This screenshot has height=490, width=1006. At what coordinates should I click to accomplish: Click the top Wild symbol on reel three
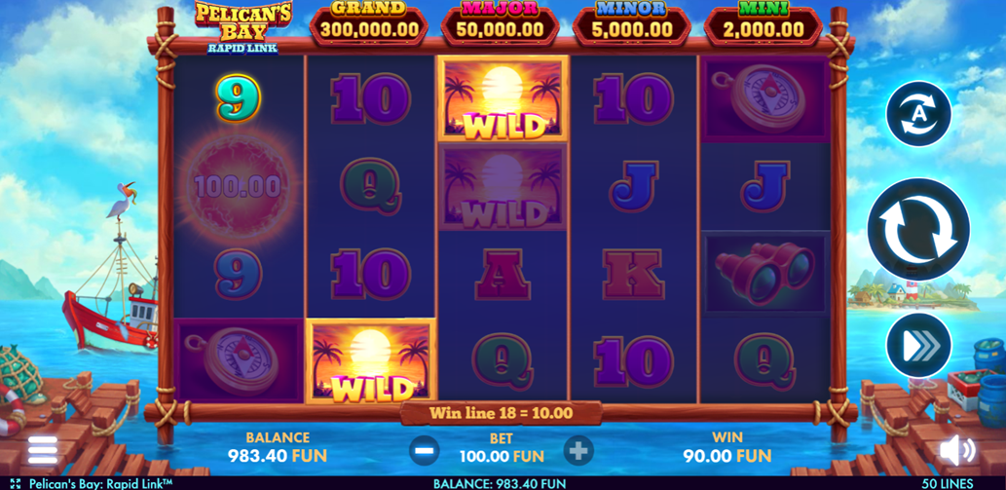503,98
